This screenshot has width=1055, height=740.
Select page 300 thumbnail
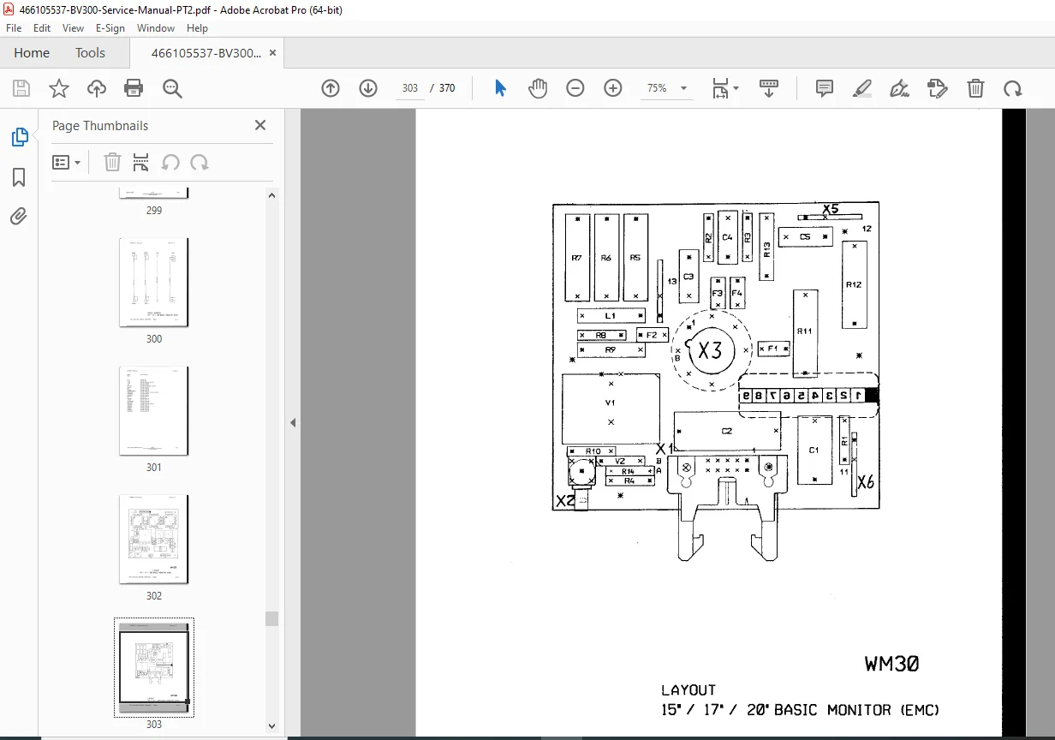[x=153, y=283]
